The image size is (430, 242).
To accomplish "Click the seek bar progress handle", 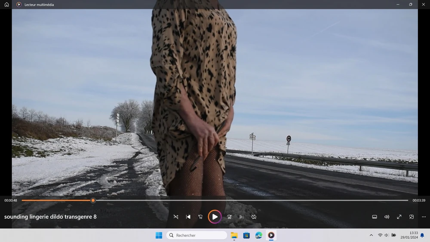I will pos(93,200).
